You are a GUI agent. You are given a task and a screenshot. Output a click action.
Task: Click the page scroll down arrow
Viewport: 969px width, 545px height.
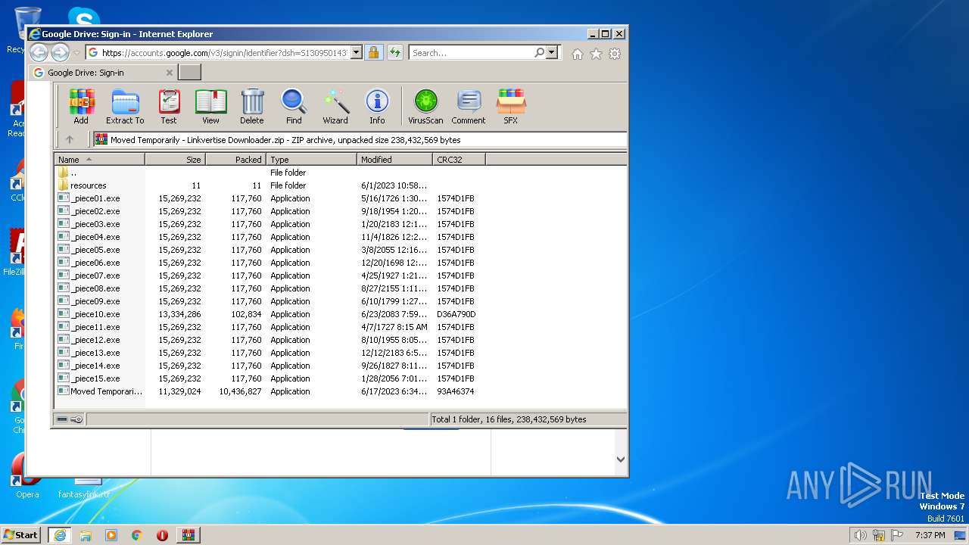coord(621,459)
